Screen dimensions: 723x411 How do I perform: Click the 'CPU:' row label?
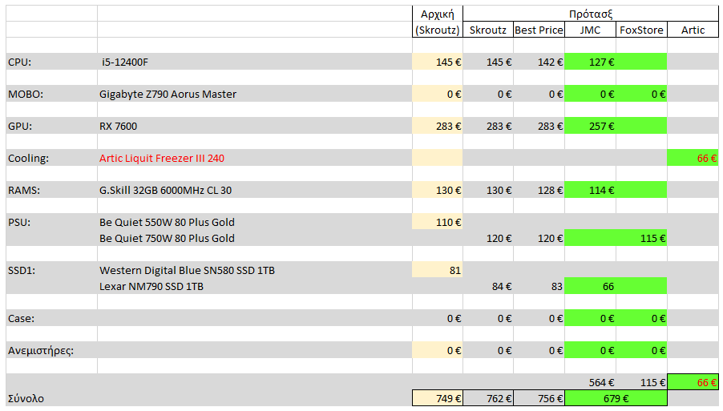tap(19, 62)
